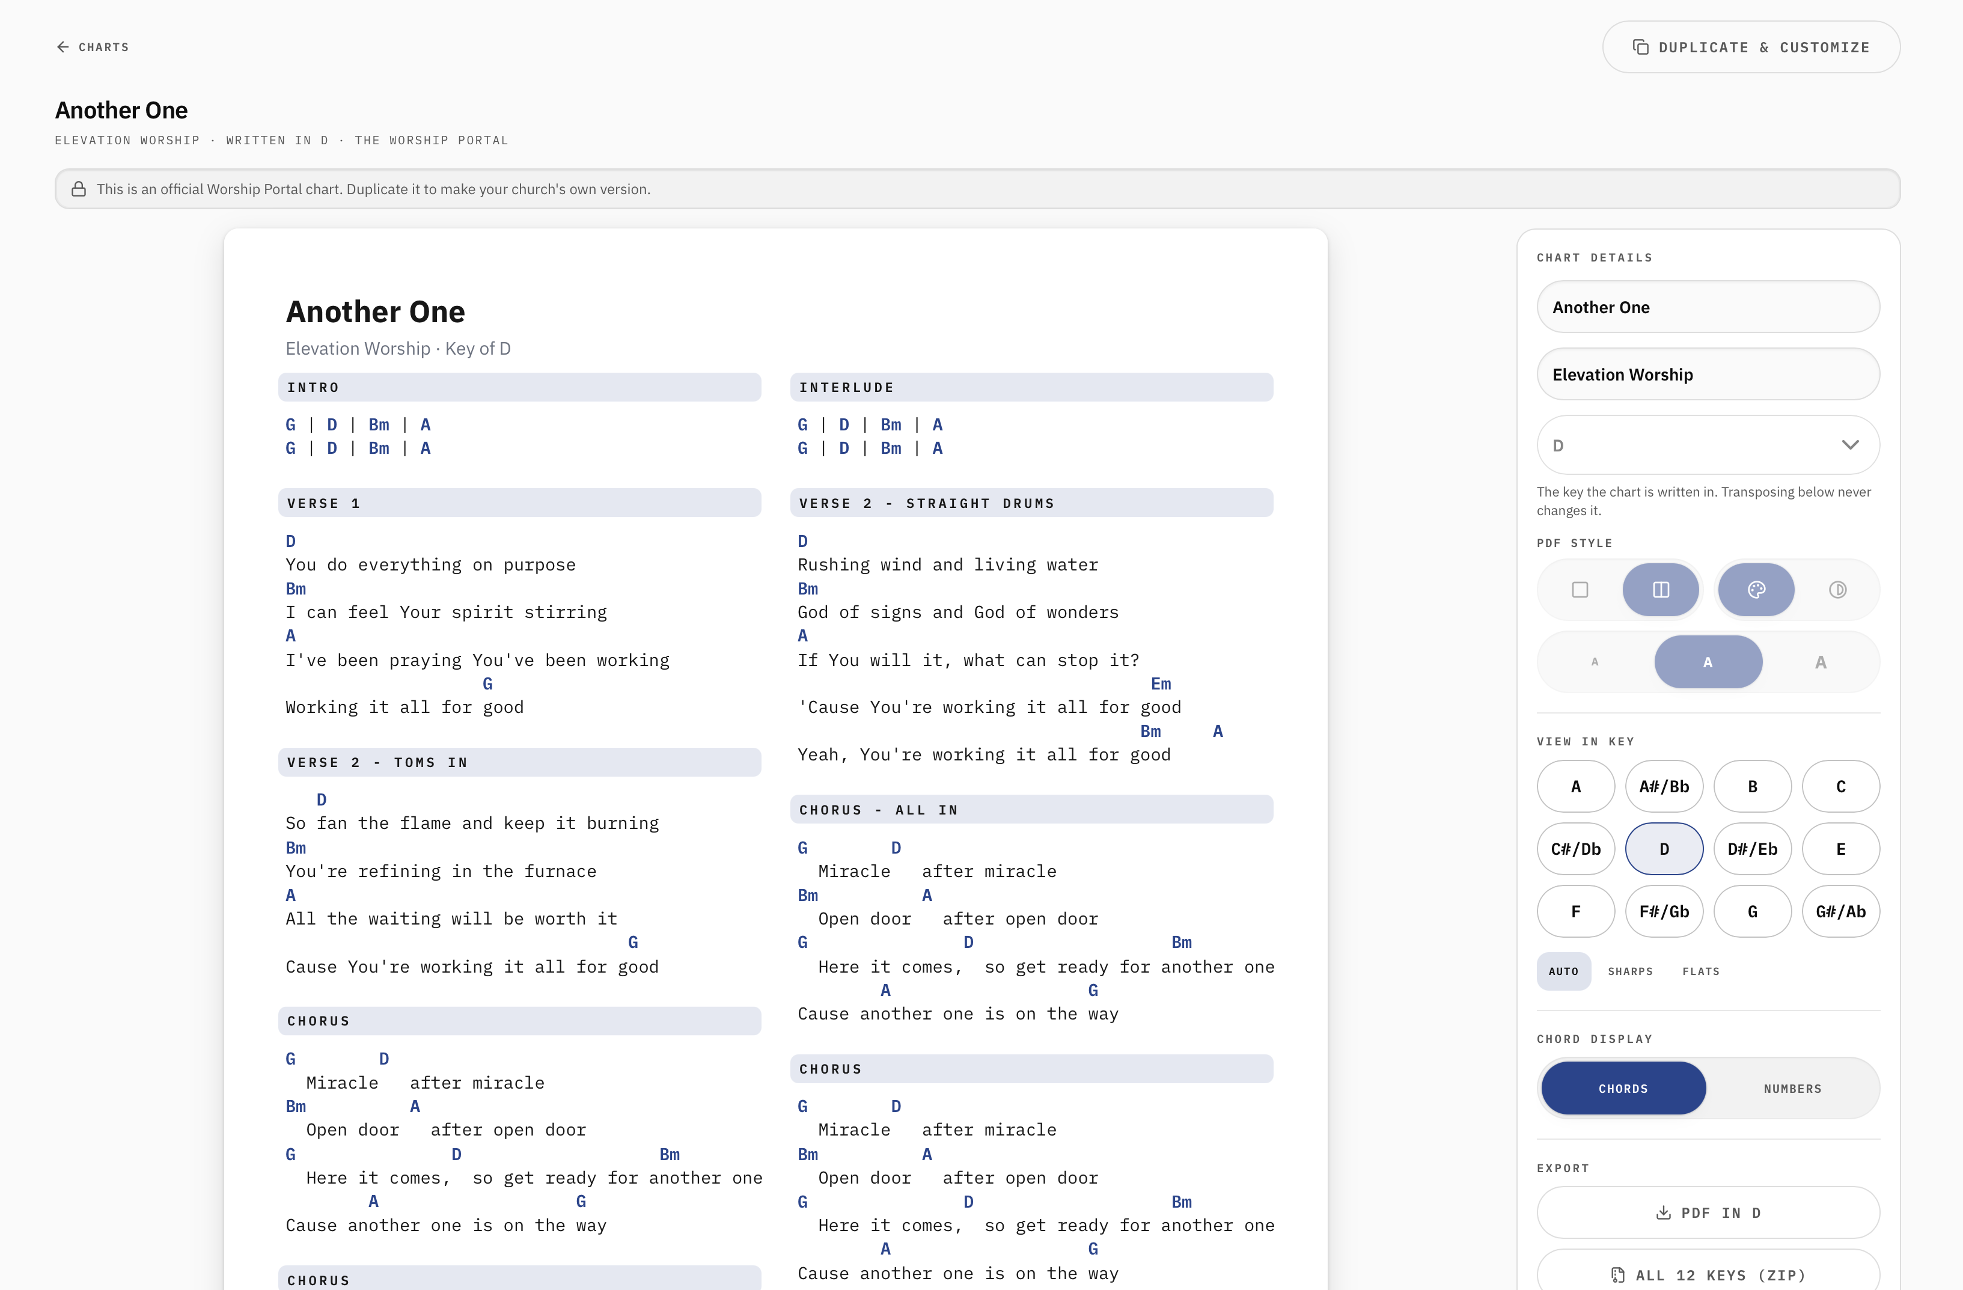The height and width of the screenshot is (1290, 1963).
Task: Click lyric 'You're refining in the furnace'
Action: [x=441, y=871]
